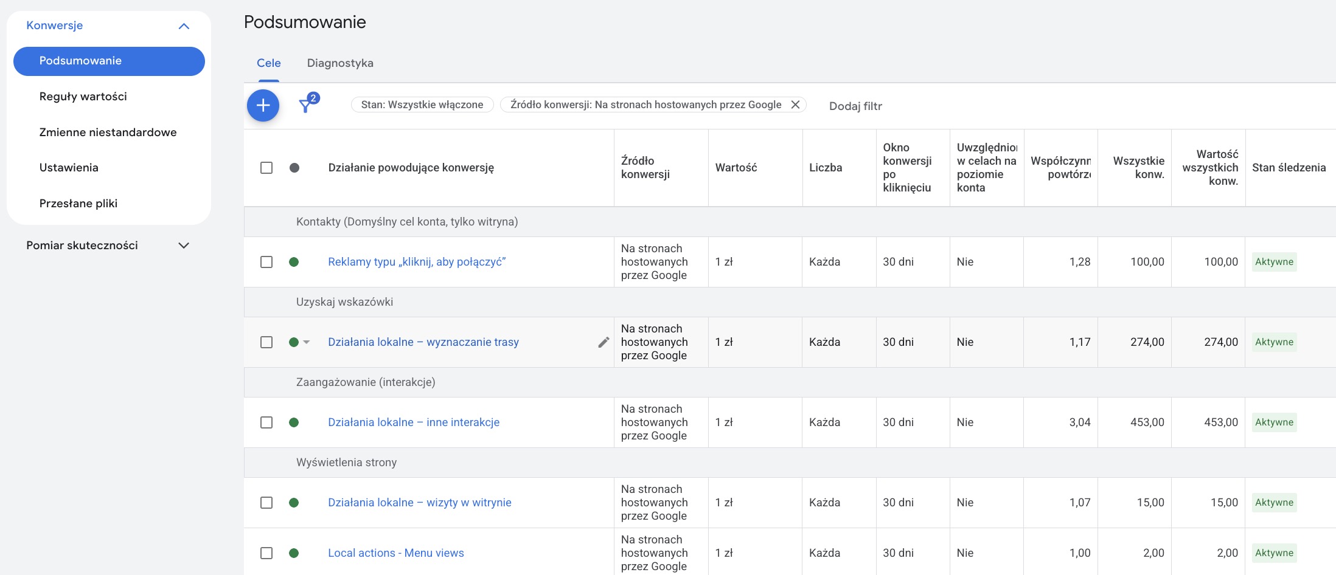The width and height of the screenshot is (1336, 575).
Task: Toggle the select-all checkbox in the table header
Action: point(266,167)
